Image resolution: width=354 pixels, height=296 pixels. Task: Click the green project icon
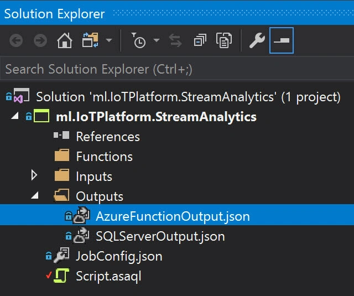click(x=41, y=116)
